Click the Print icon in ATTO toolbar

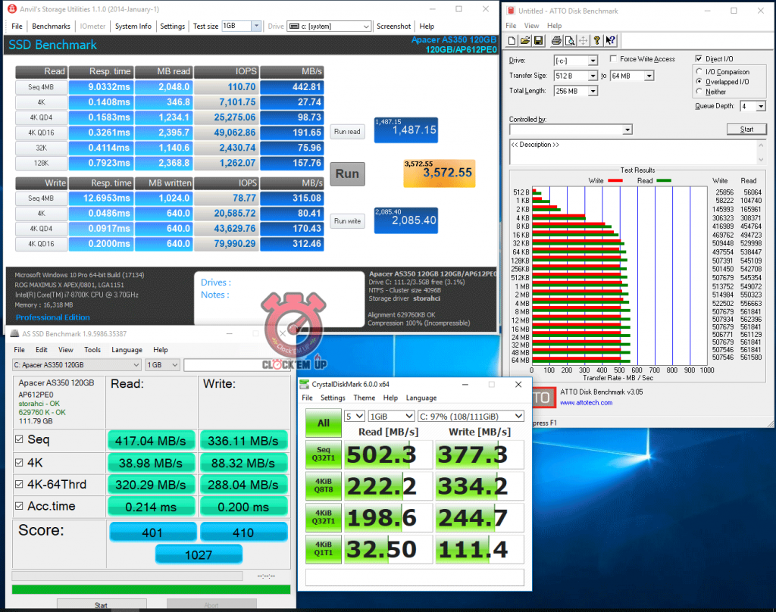point(555,40)
